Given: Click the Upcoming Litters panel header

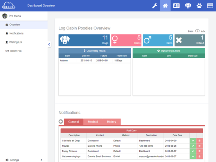Looking at the screenshot, I should 169,51.
